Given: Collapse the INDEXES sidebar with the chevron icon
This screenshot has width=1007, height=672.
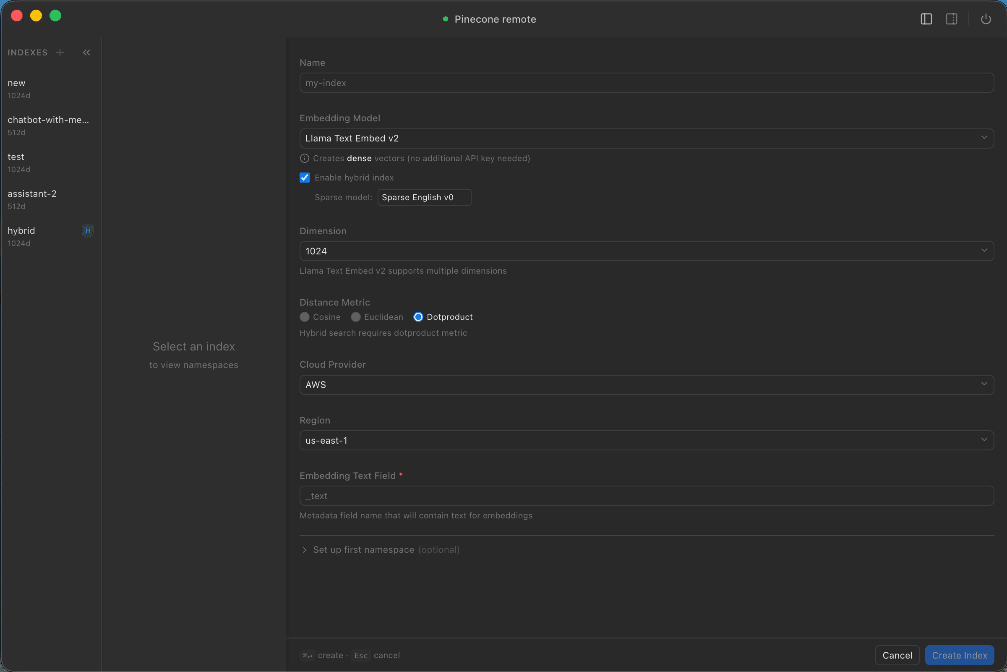Looking at the screenshot, I should [86, 52].
